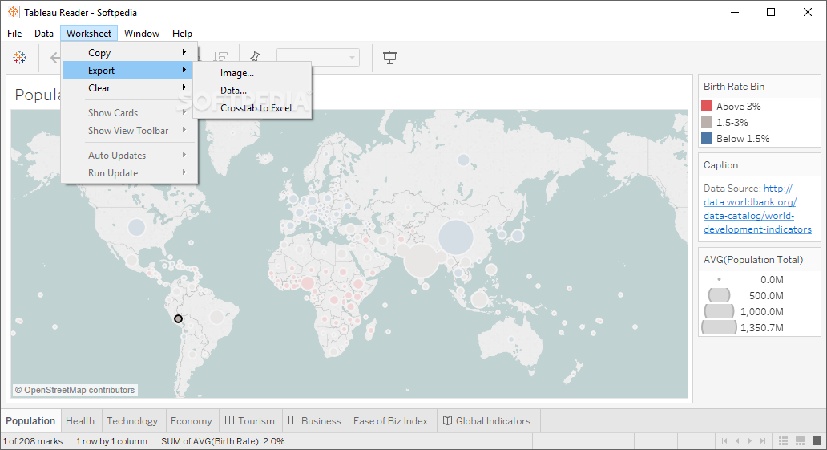Click the Tableau logo start page icon
The width and height of the screenshot is (827, 450).
[19, 58]
